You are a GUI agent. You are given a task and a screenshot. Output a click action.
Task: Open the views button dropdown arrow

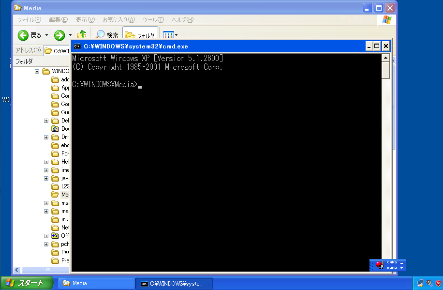(177, 35)
